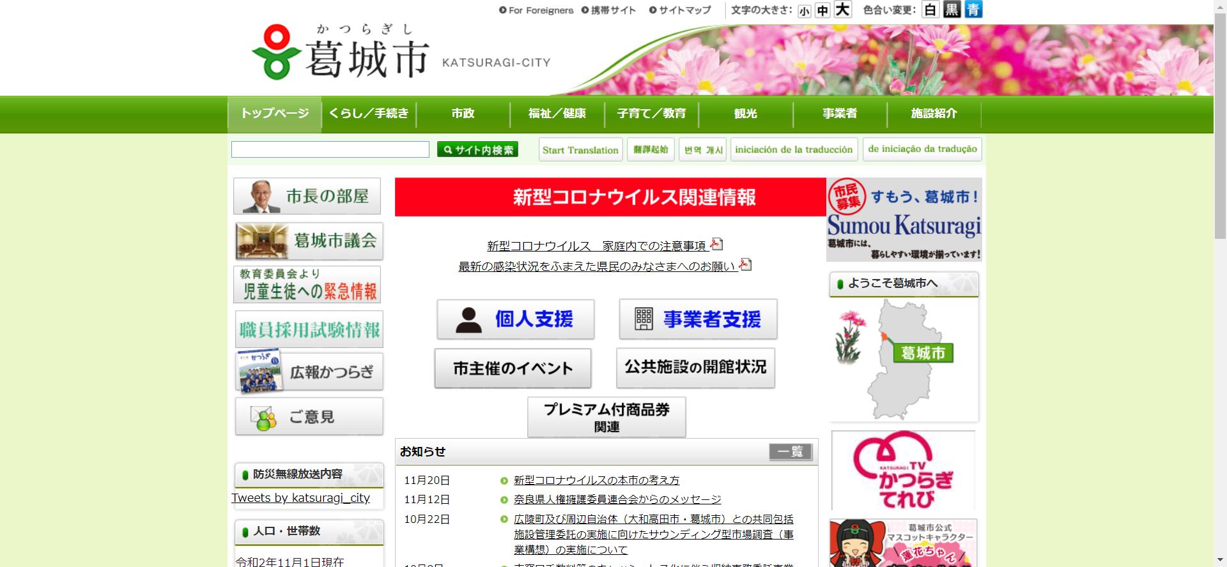The image size is (1227, 567).
Task: Click the site search text field
Action: point(330,149)
